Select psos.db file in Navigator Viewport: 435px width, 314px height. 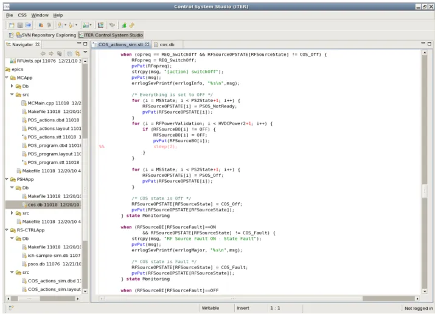(51, 264)
